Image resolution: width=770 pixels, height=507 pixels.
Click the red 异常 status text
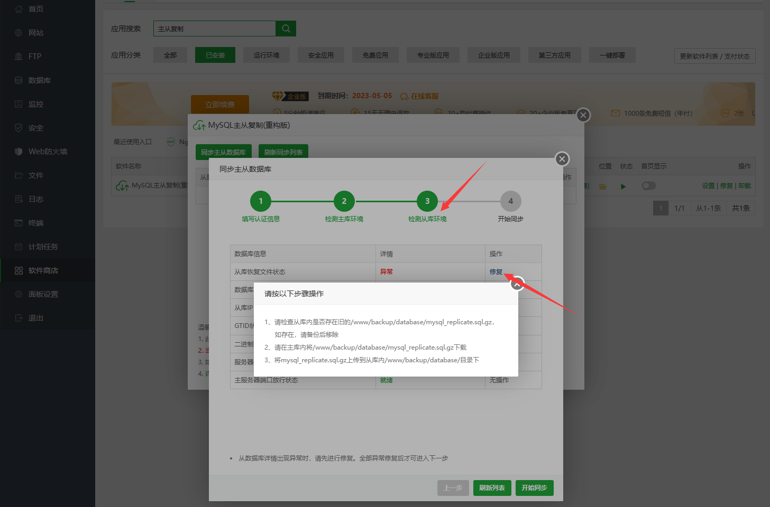pyautogui.click(x=387, y=272)
